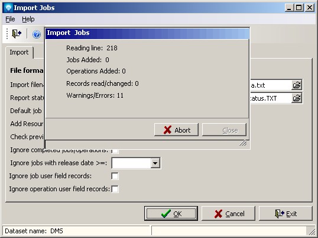Abort the running import

[x=176, y=130]
